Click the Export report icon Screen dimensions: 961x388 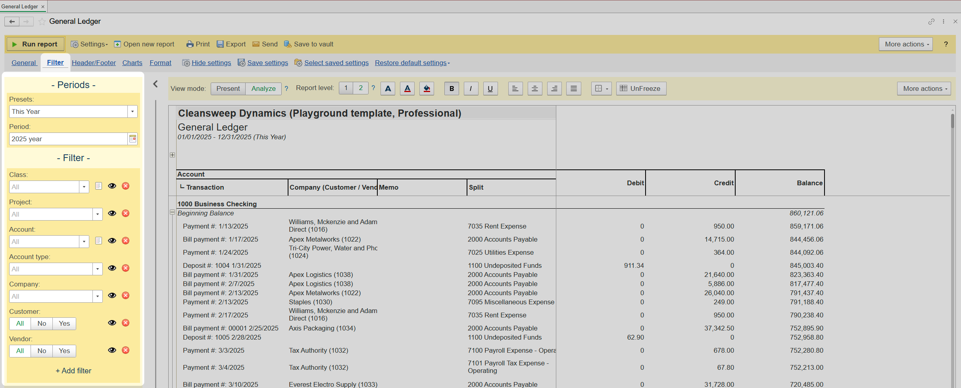[x=220, y=44]
